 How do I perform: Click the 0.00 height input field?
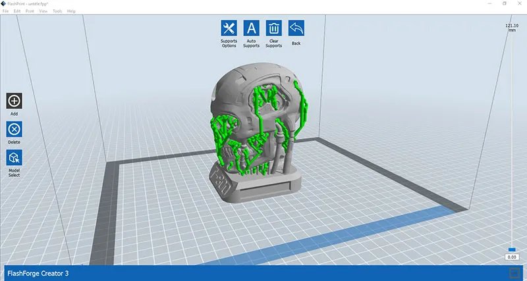[512, 257]
